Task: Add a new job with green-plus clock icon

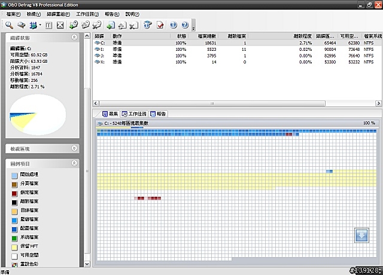Action: point(74,25)
